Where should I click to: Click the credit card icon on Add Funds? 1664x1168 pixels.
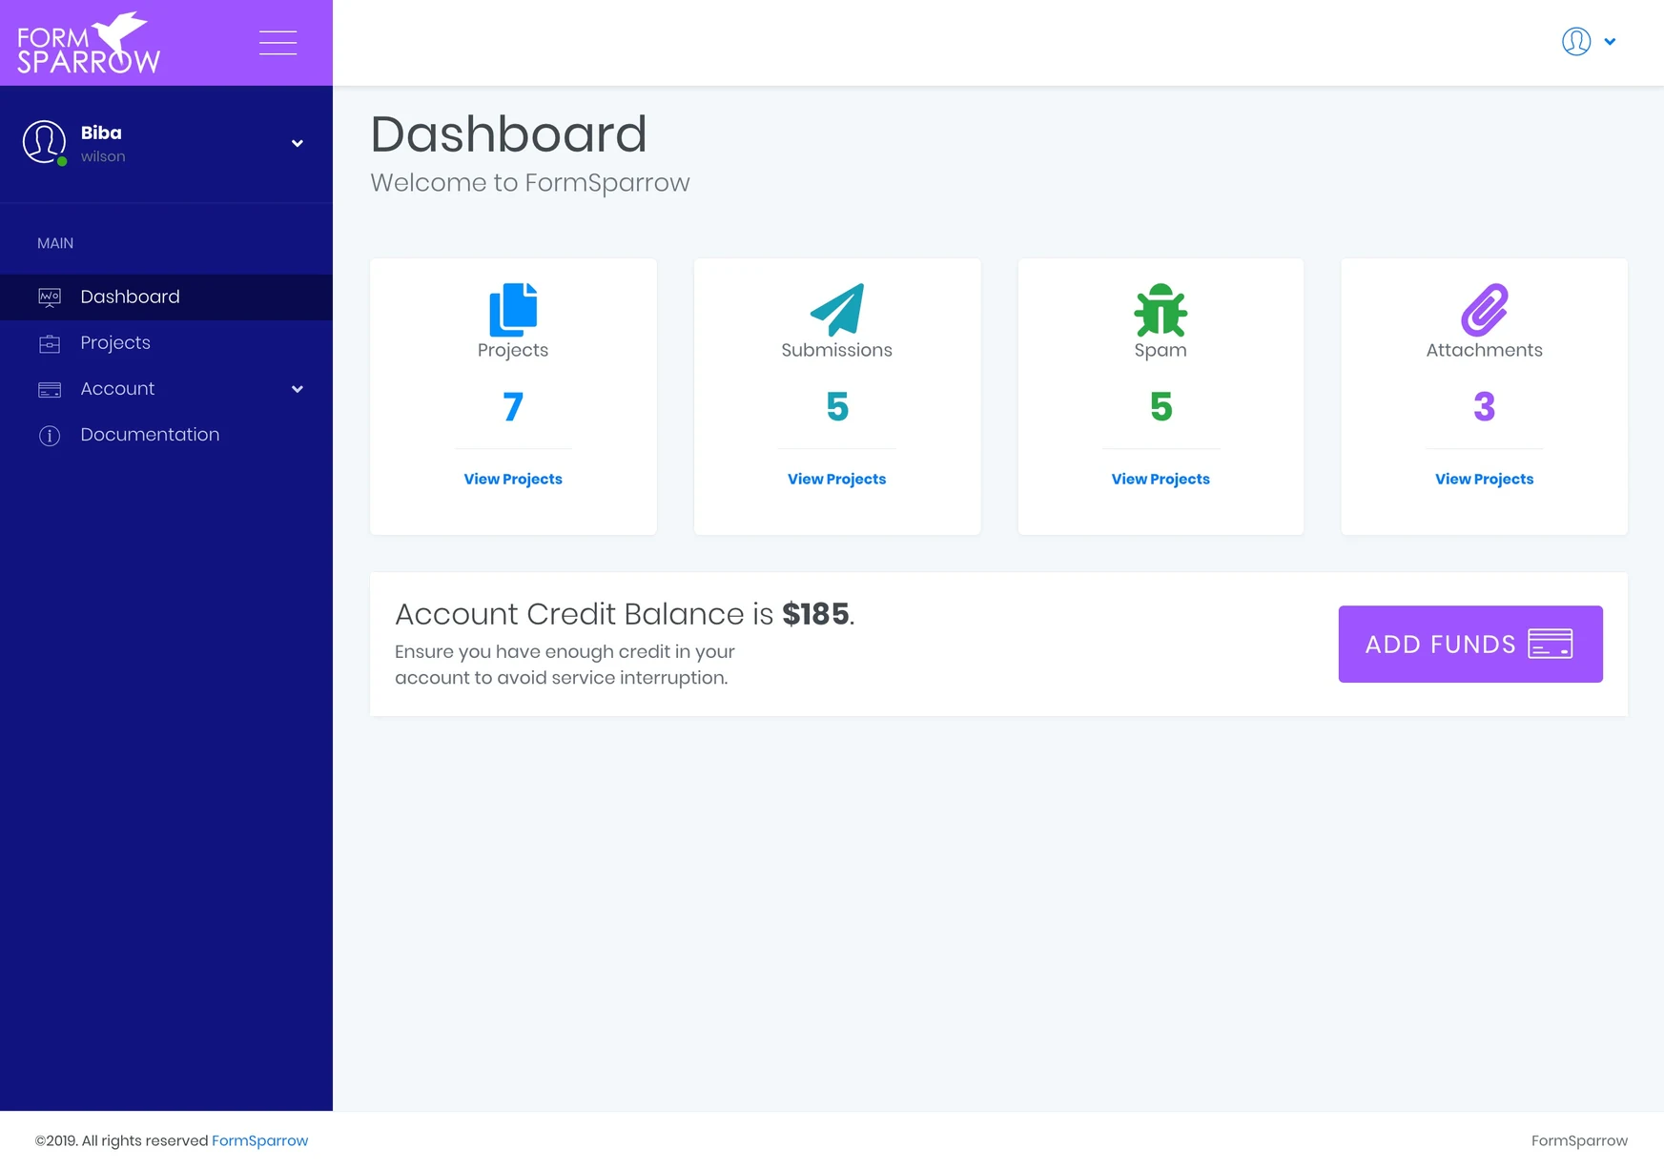[1551, 645]
